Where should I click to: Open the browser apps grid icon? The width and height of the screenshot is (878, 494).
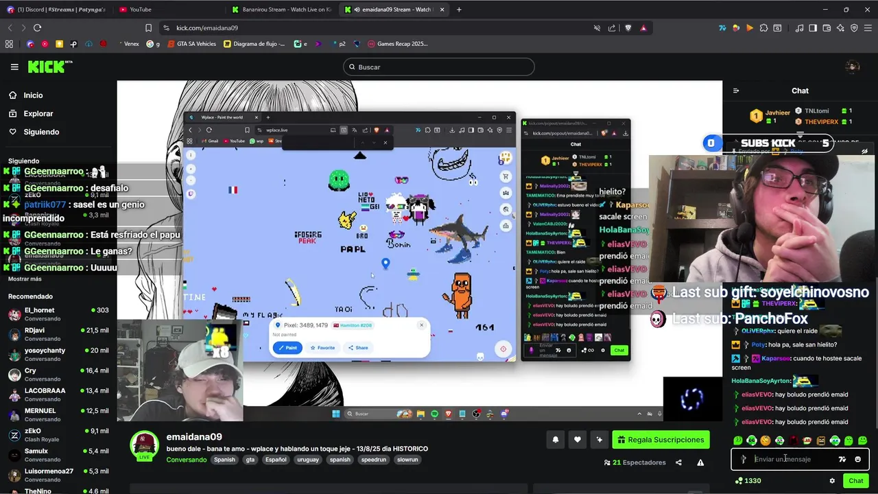pyautogui.click(x=9, y=44)
